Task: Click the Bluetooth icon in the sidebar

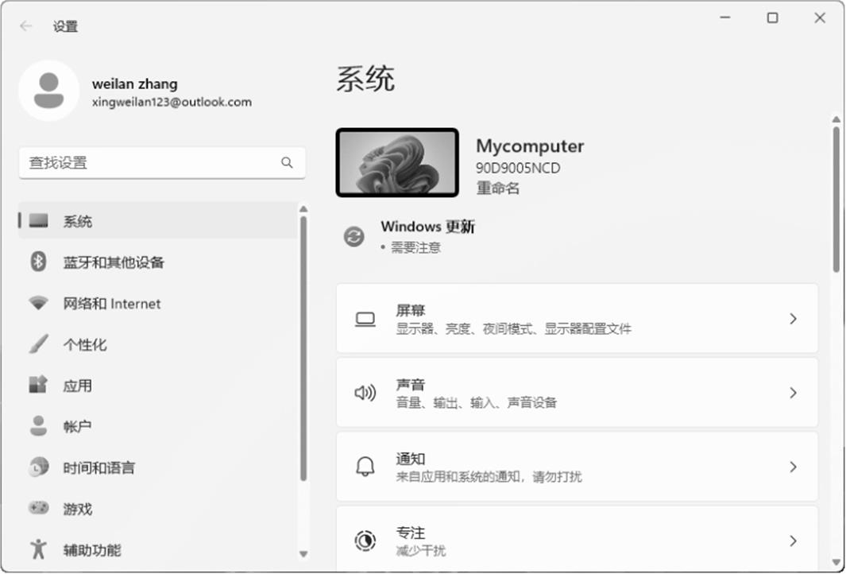Action: coord(38,262)
